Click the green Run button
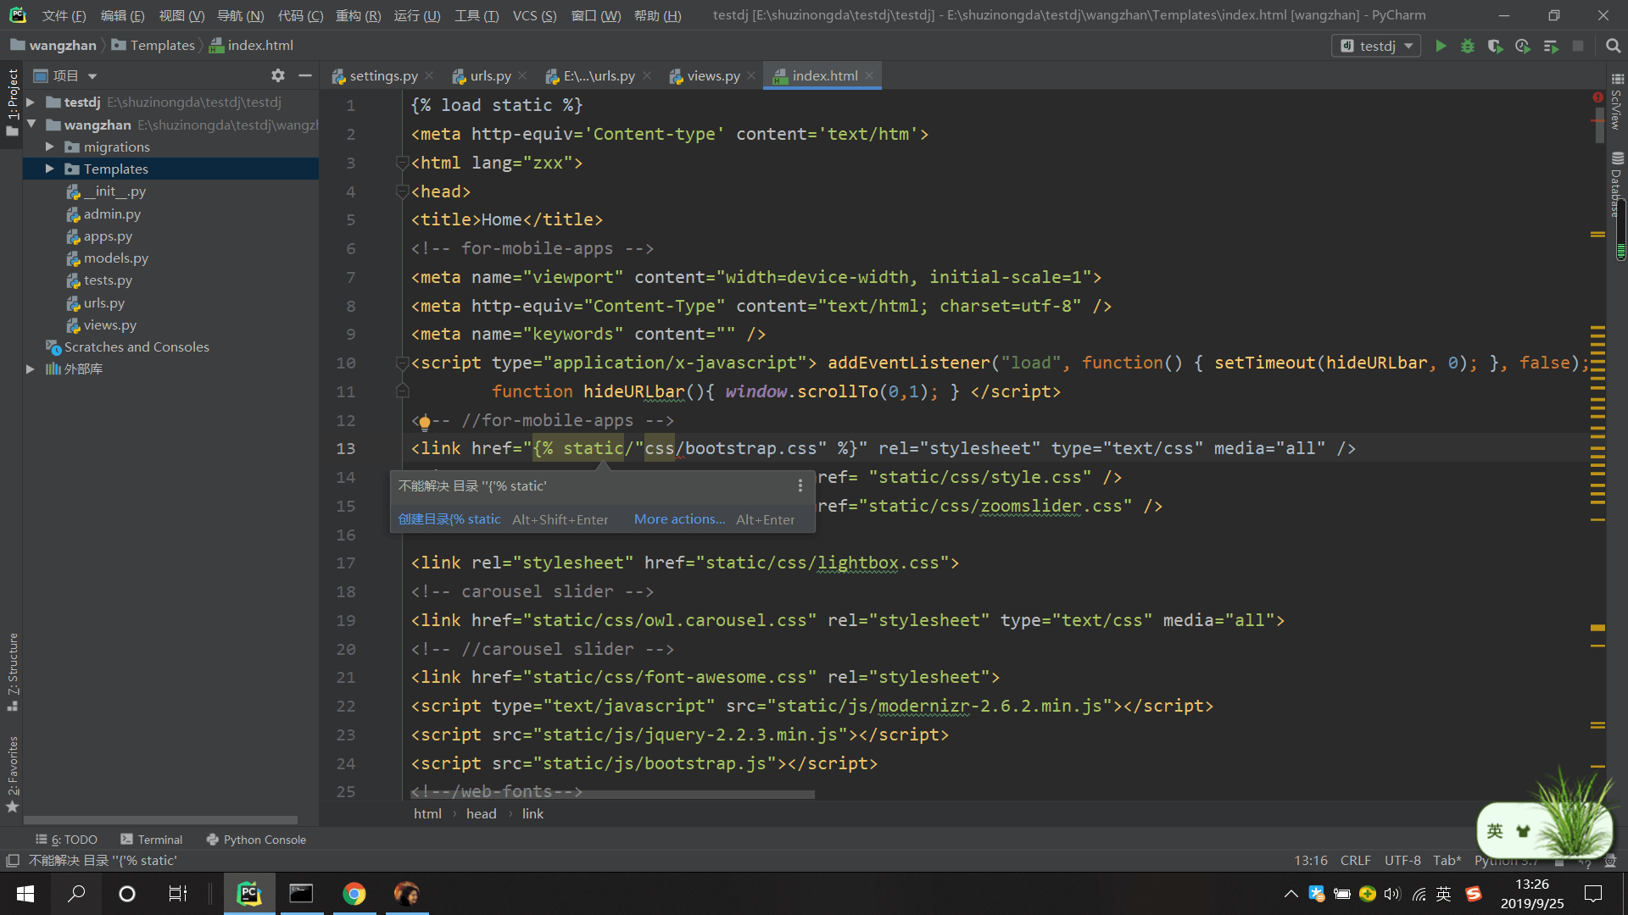This screenshot has height=915, width=1628. point(1441,46)
